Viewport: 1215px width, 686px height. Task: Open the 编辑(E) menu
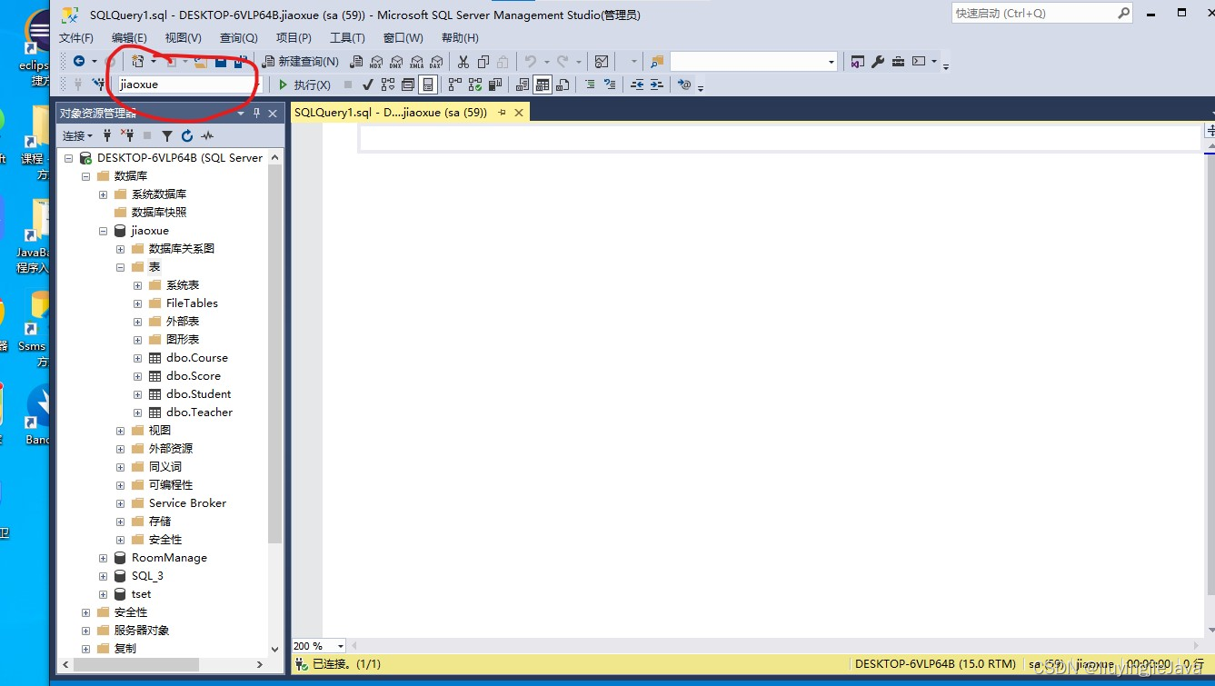[129, 37]
